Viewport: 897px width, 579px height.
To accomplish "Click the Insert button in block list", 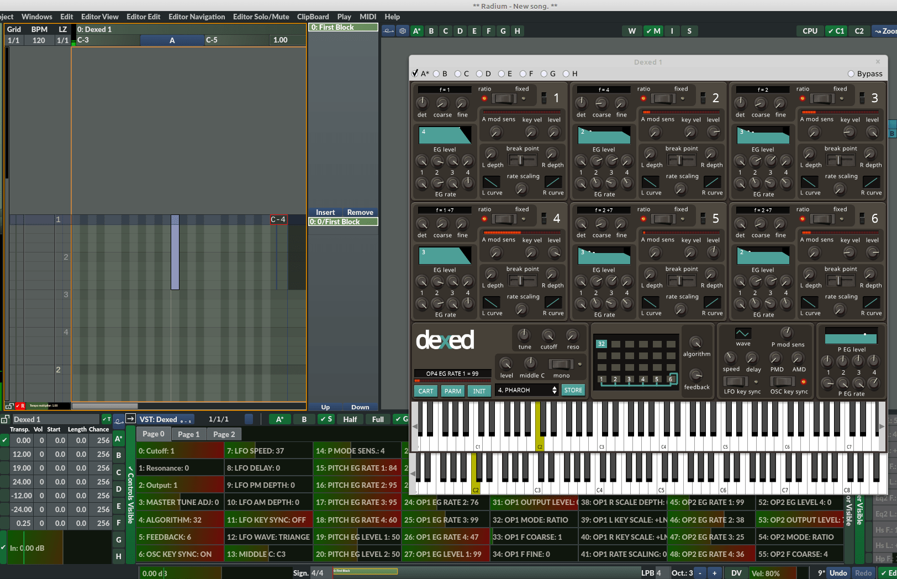I will point(325,212).
